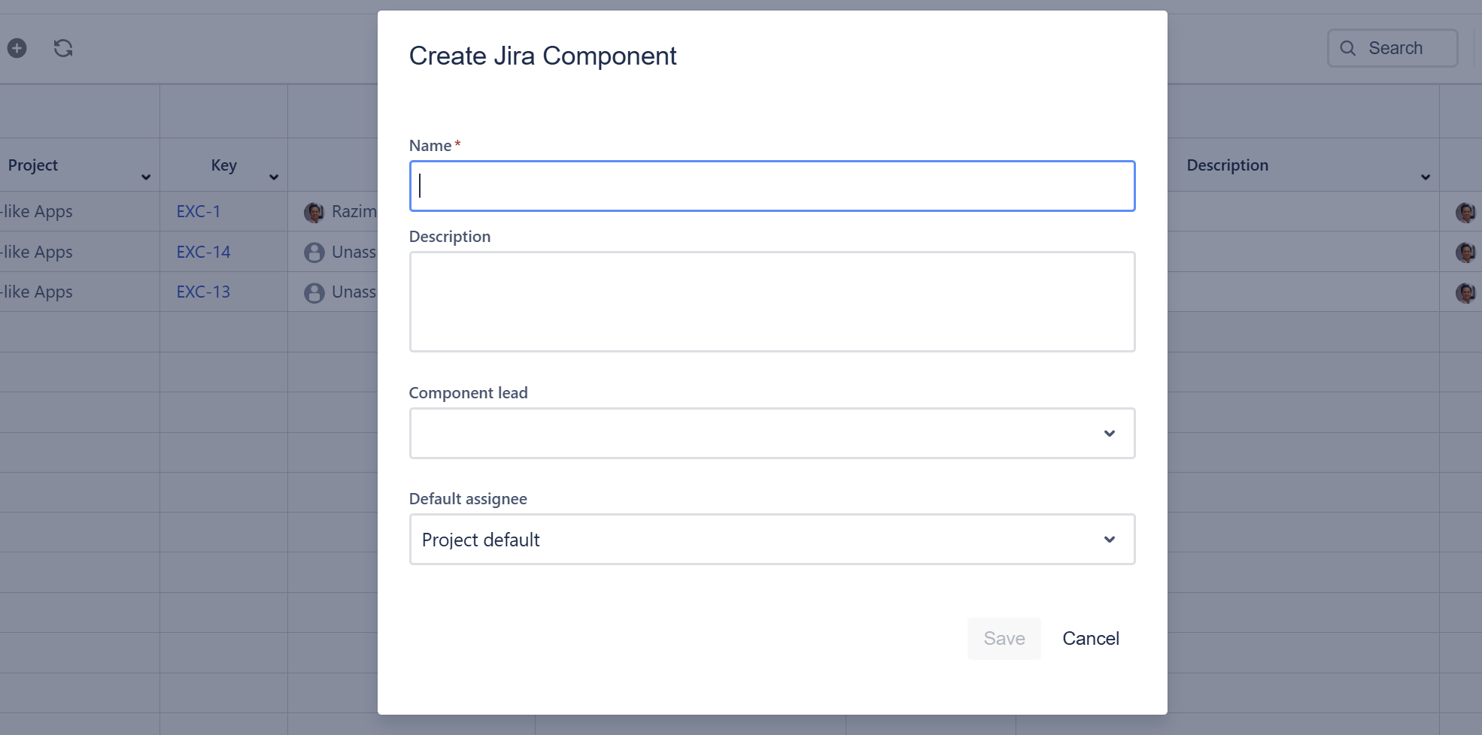
Task: Open the Key column dropdown arrow
Action: (x=274, y=177)
